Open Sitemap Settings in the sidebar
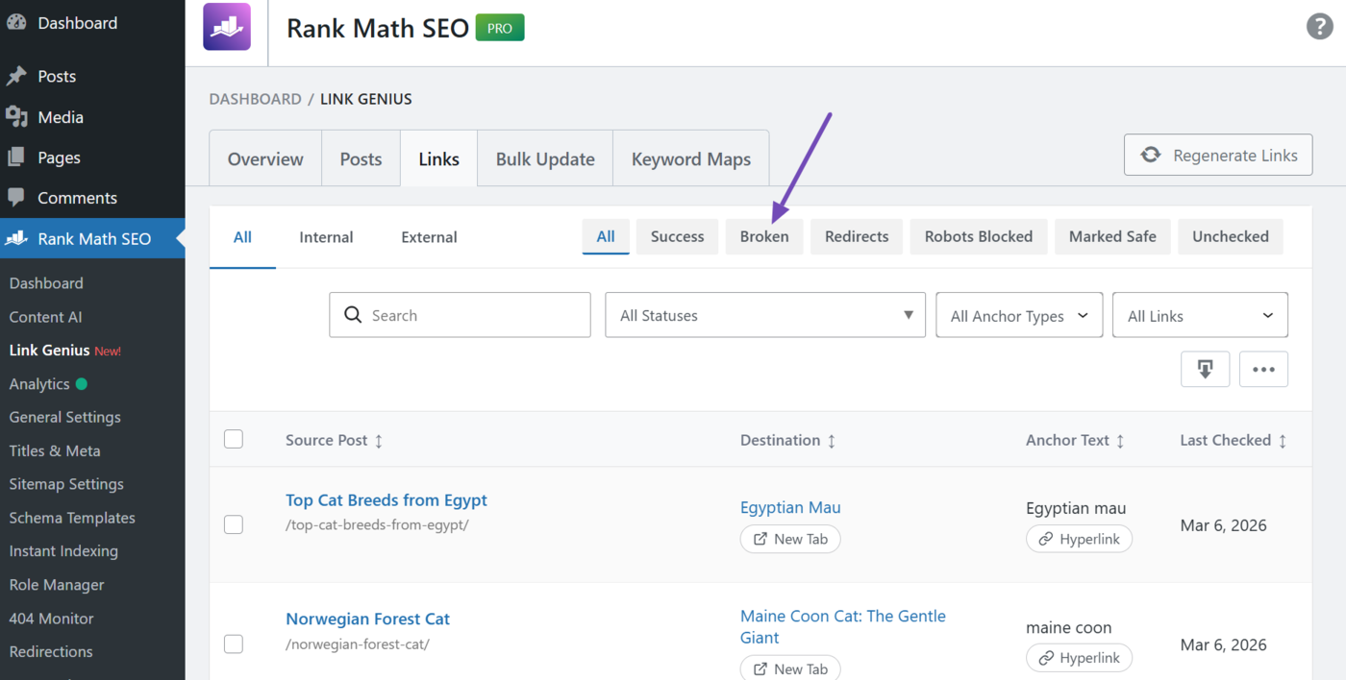 click(x=66, y=484)
